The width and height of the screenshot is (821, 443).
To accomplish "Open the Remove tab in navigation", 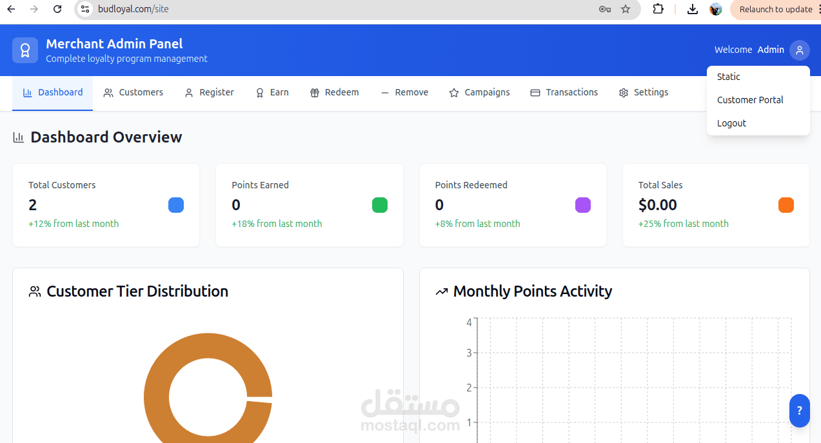I will 404,92.
